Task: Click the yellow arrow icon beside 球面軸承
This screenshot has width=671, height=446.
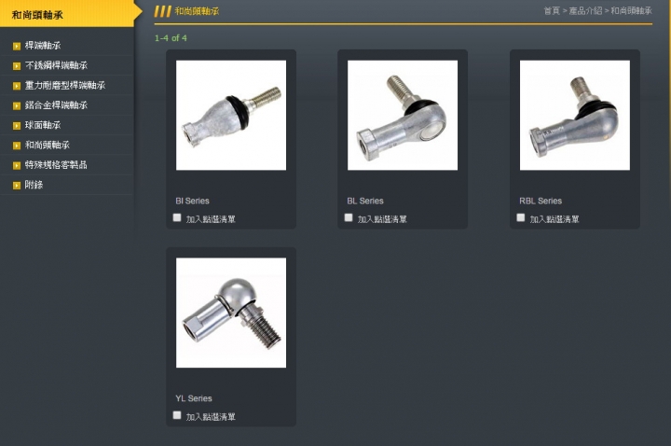Action: [x=17, y=126]
